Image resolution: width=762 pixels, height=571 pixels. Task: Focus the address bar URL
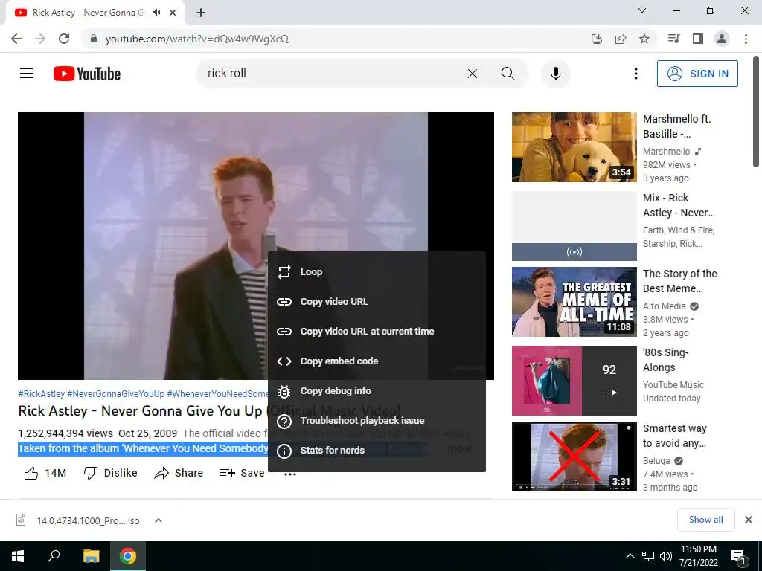(x=196, y=39)
